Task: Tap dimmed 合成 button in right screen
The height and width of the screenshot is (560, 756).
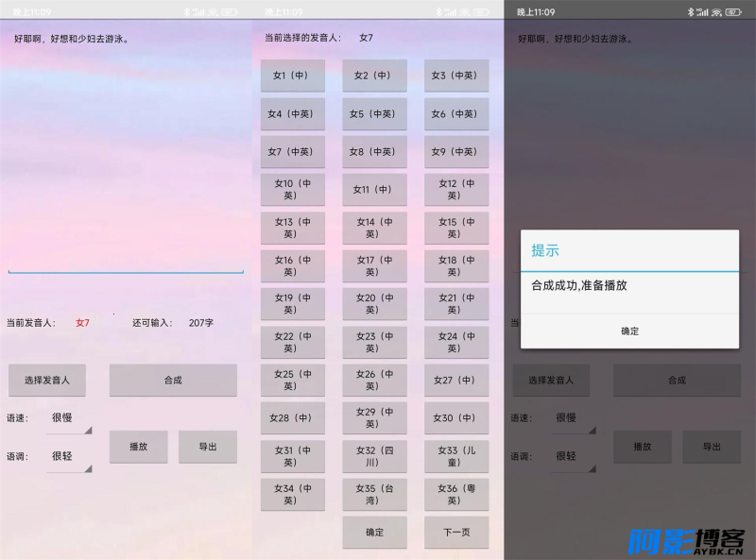Action: pyautogui.click(x=677, y=381)
